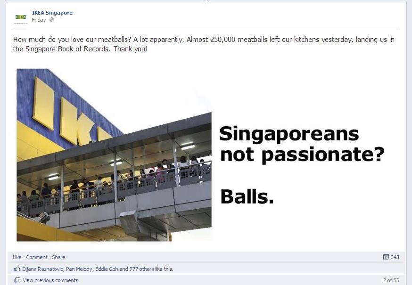
Task: Click the 'Singaporeans not passionate?' image text
Action: pos(302,144)
